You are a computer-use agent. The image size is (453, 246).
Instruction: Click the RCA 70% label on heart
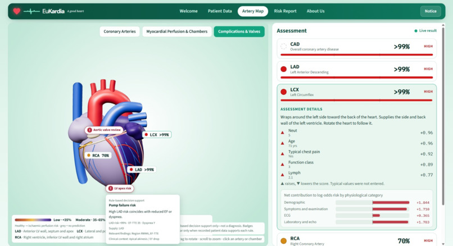coord(98,156)
